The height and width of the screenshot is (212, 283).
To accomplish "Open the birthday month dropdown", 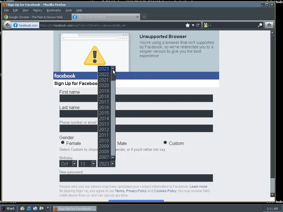I will pyautogui.click(x=68, y=164).
